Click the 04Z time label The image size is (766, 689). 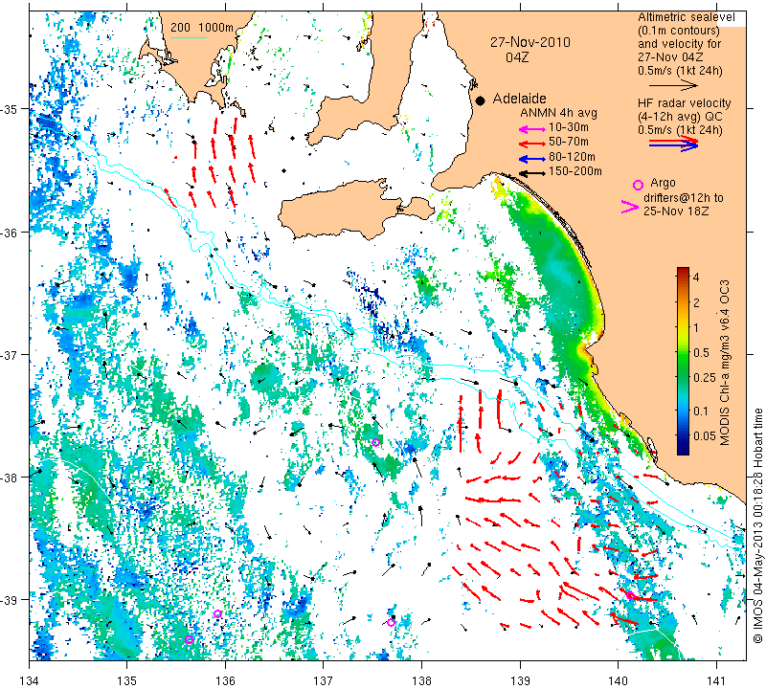[x=517, y=57]
